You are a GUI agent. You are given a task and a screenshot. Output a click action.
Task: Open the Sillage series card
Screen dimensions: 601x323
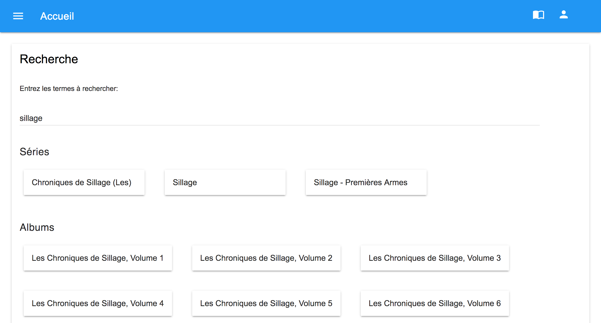click(225, 182)
